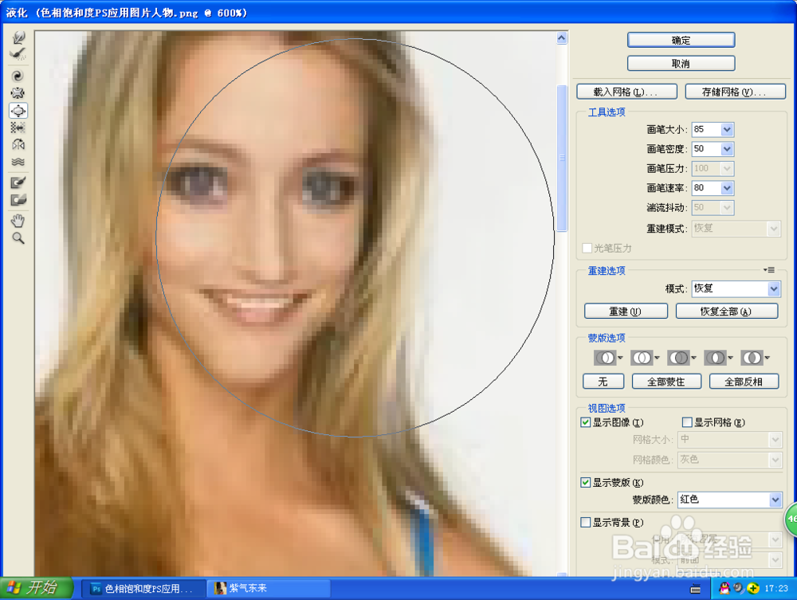Select the Reconstruct tool

coord(18,54)
